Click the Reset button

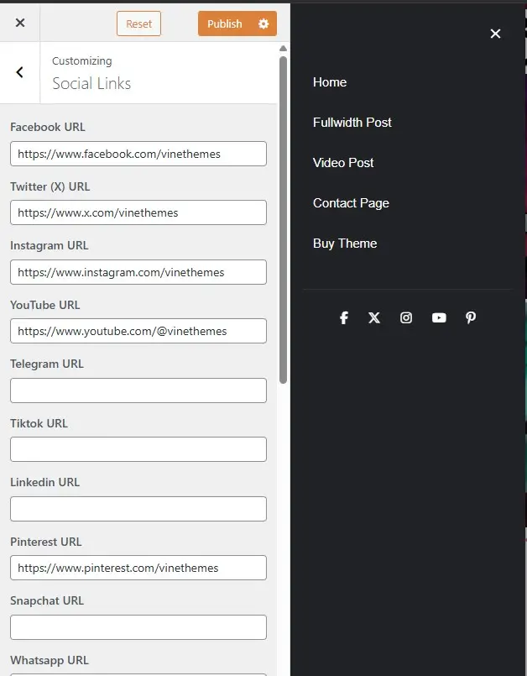[138, 24]
